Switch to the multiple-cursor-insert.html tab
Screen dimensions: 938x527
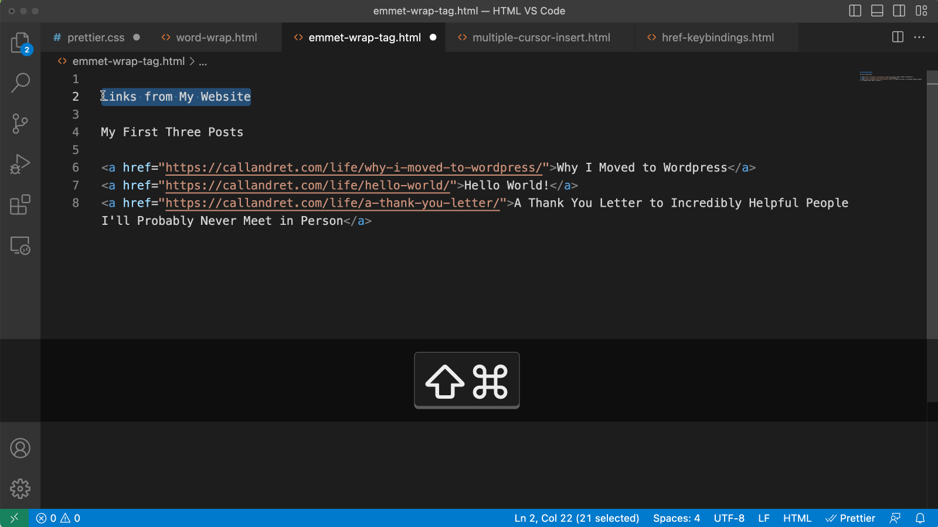coord(541,37)
